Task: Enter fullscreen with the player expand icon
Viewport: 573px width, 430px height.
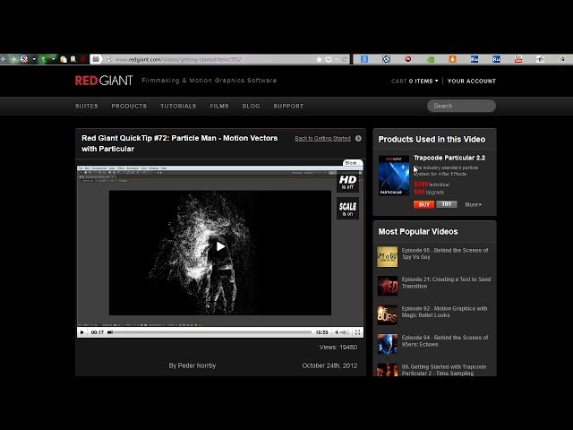Action: (357, 332)
